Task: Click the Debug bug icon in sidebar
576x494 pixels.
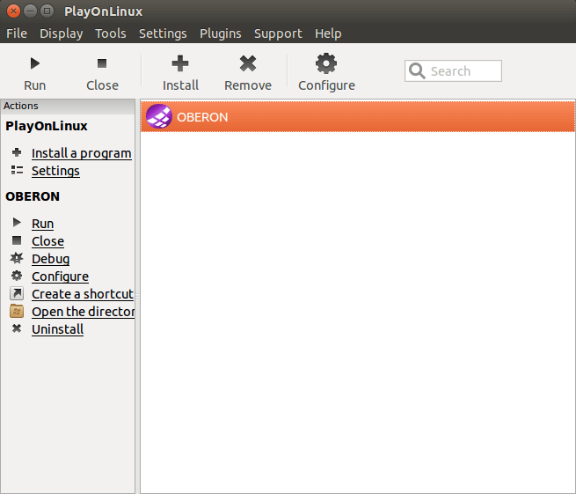Action: [17, 259]
